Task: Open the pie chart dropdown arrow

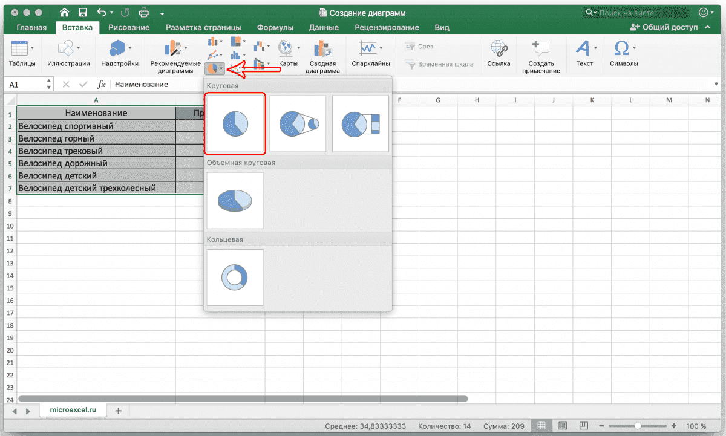Action: coord(223,69)
